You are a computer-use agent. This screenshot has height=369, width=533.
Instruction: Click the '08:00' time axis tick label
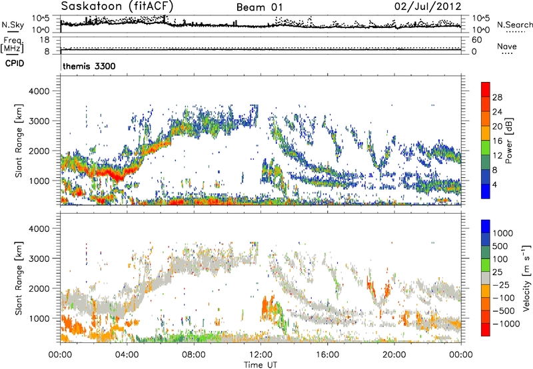point(194,355)
